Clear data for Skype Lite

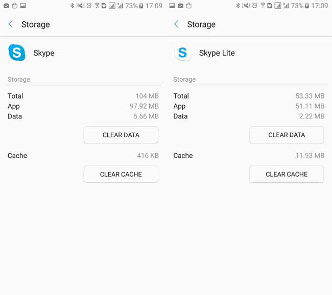(287, 135)
